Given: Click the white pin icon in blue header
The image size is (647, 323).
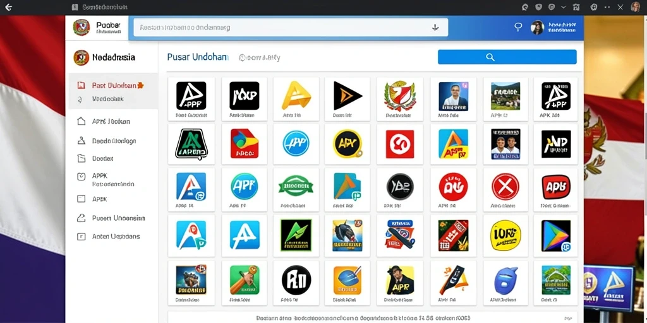Looking at the screenshot, I should click(518, 27).
